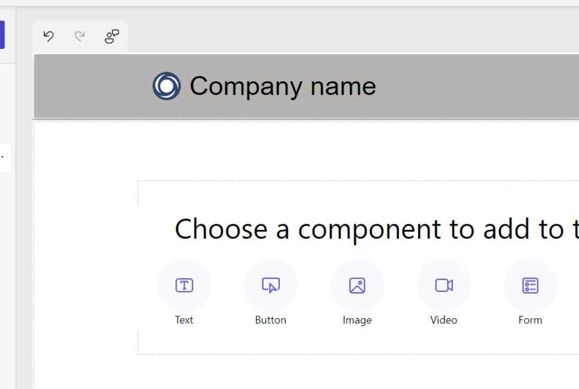The height and width of the screenshot is (389, 579).
Task: Click the purple sidebar item at top left
Action: point(2,35)
